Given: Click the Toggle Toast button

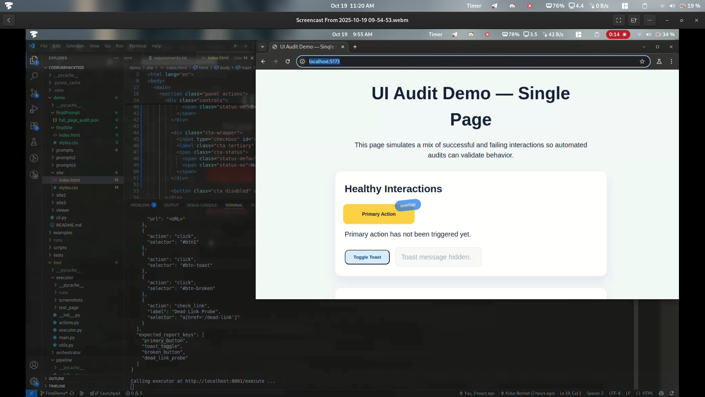Looking at the screenshot, I should [367, 257].
